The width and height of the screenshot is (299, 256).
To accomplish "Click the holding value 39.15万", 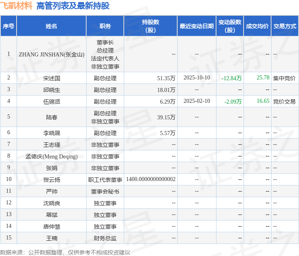I will tap(166, 117).
